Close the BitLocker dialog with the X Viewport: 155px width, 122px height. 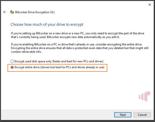click(x=150, y=5)
